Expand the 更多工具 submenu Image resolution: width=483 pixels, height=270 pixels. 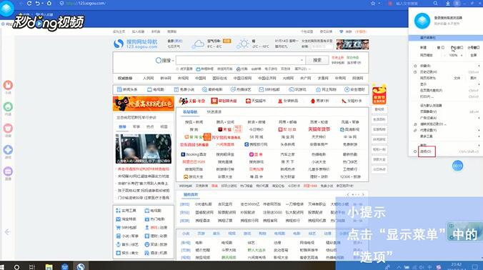[479, 136]
